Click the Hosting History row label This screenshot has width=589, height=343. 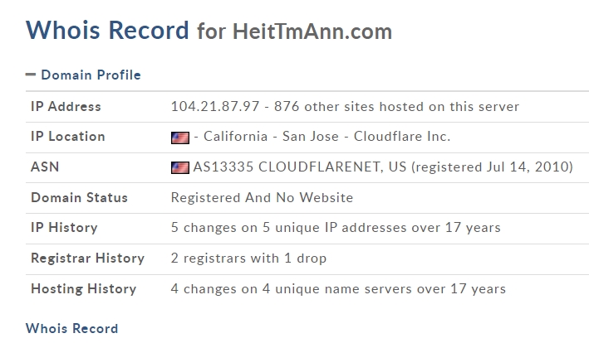click(83, 289)
